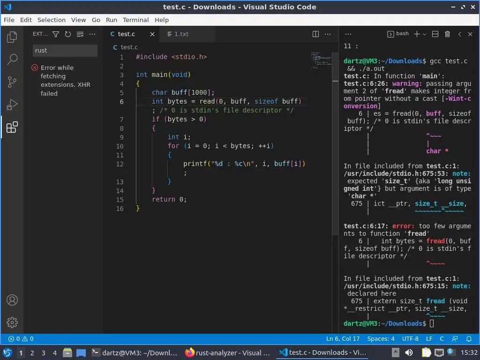Change end of line sequence LF
The height and width of the screenshot is (360, 480).
429,338
